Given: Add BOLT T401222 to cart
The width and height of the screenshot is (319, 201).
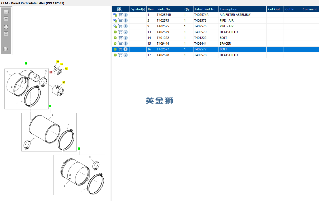Looking at the screenshot, I should tap(120, 38).
